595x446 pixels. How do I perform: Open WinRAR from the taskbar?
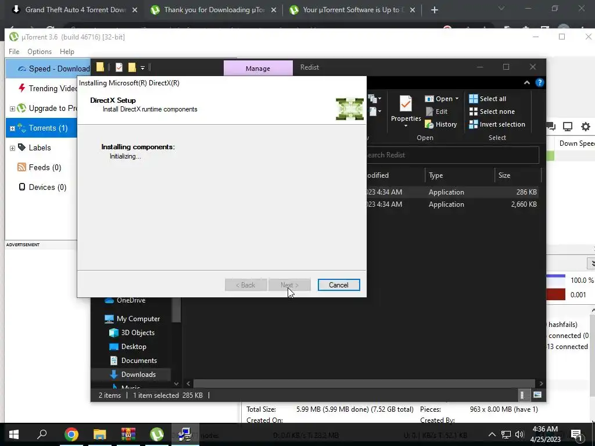tap(128, 434)
